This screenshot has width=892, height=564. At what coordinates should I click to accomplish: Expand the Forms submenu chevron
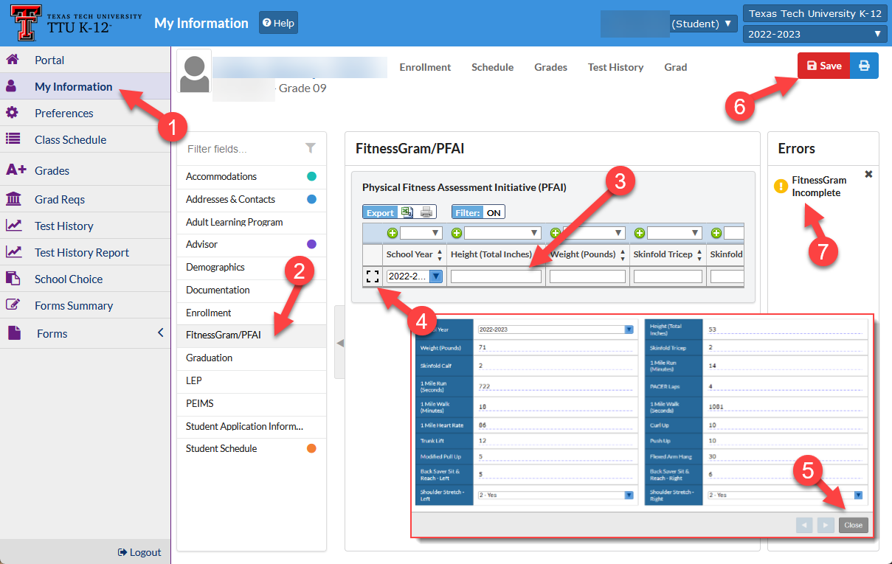[x=160, y=333]
